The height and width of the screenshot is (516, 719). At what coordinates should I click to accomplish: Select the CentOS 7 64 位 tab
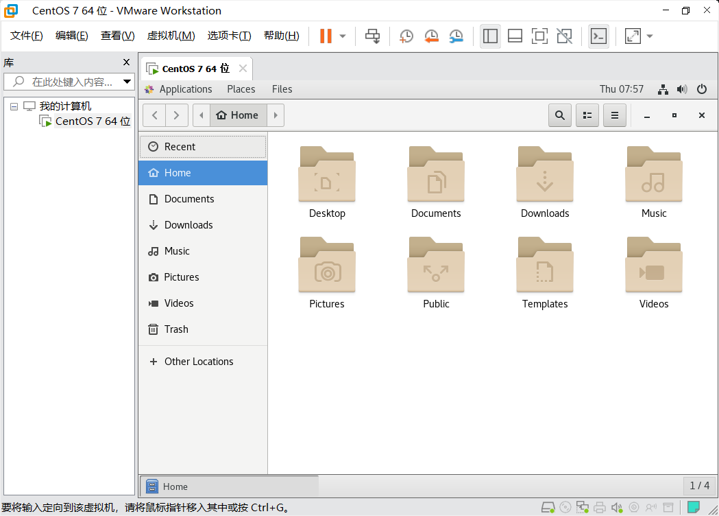click(195, 69)
